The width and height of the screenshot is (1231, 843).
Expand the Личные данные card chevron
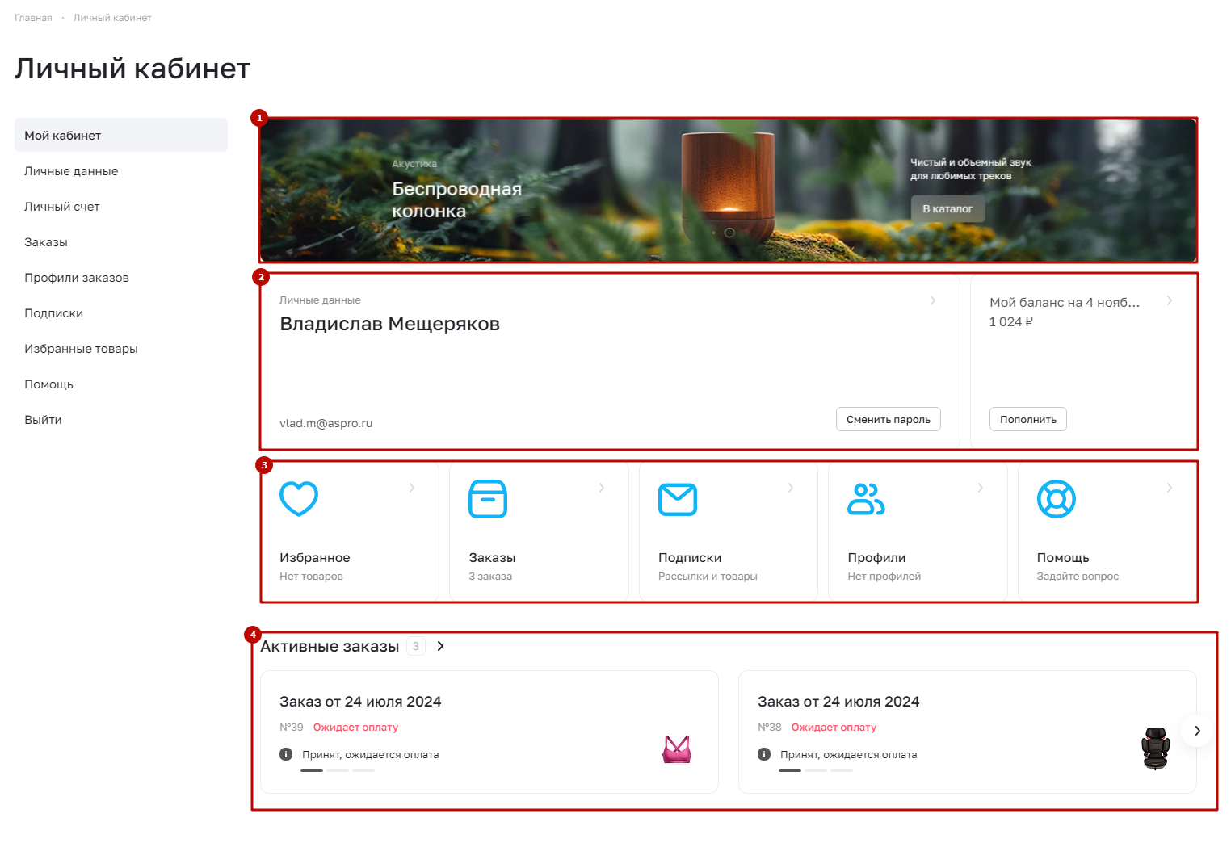(933, 300)
